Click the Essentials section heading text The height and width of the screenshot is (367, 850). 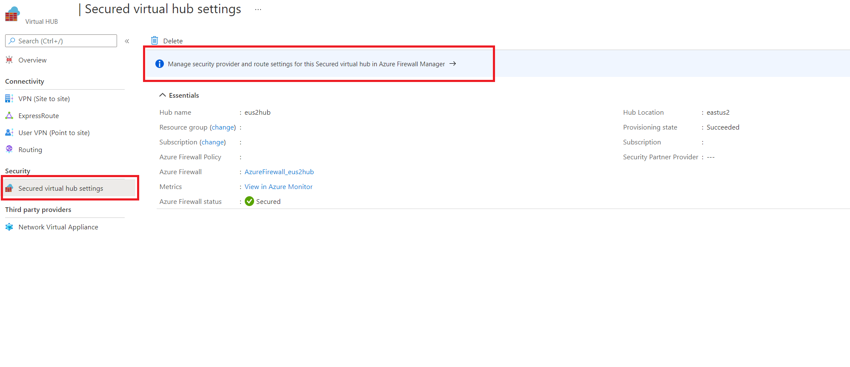coord(184,96)
